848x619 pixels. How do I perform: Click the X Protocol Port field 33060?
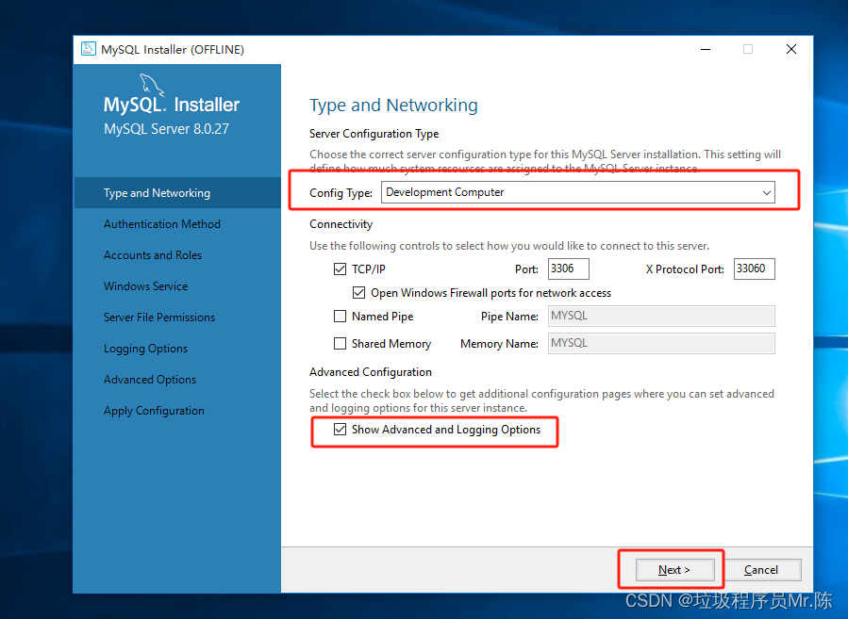click(754, 269)
